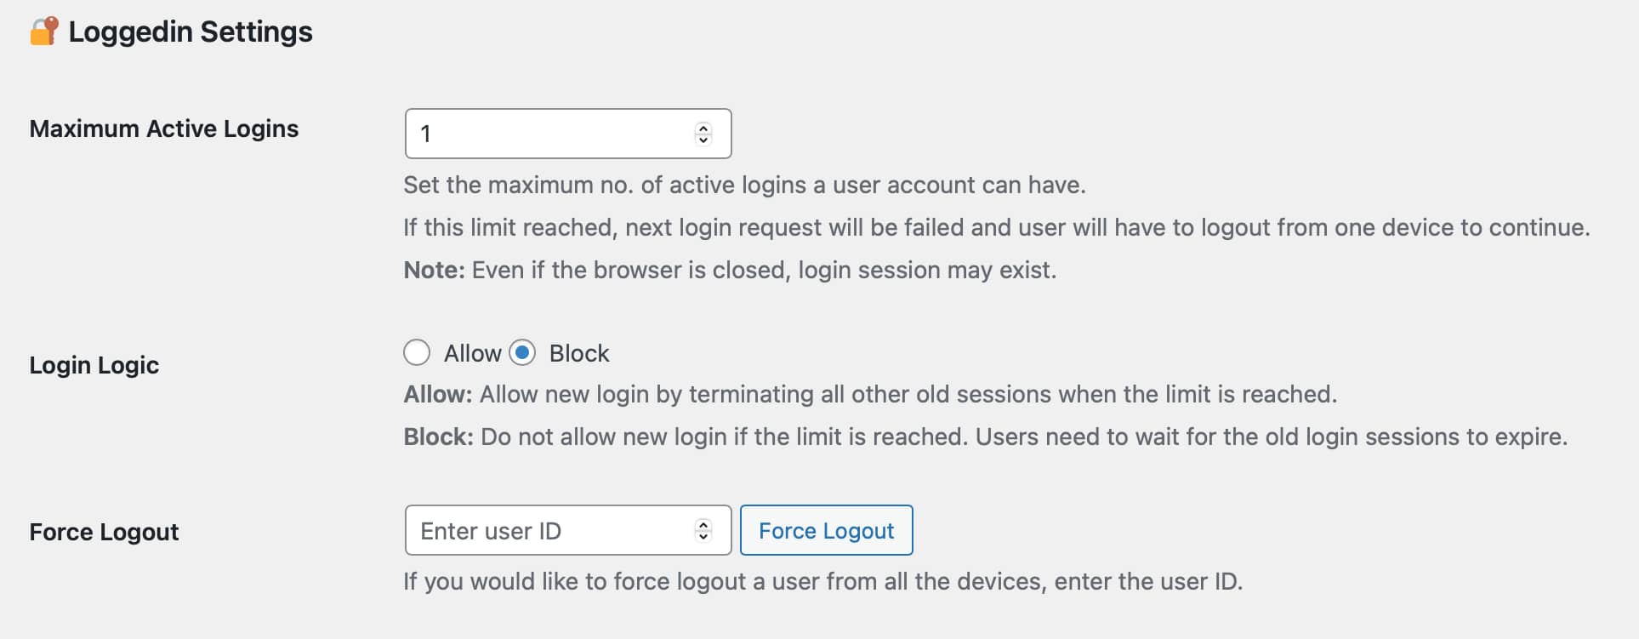This screenshot has height=639, width=1639.
Task: Click the Allow radio label text
Action: click(x=473, y=352)
